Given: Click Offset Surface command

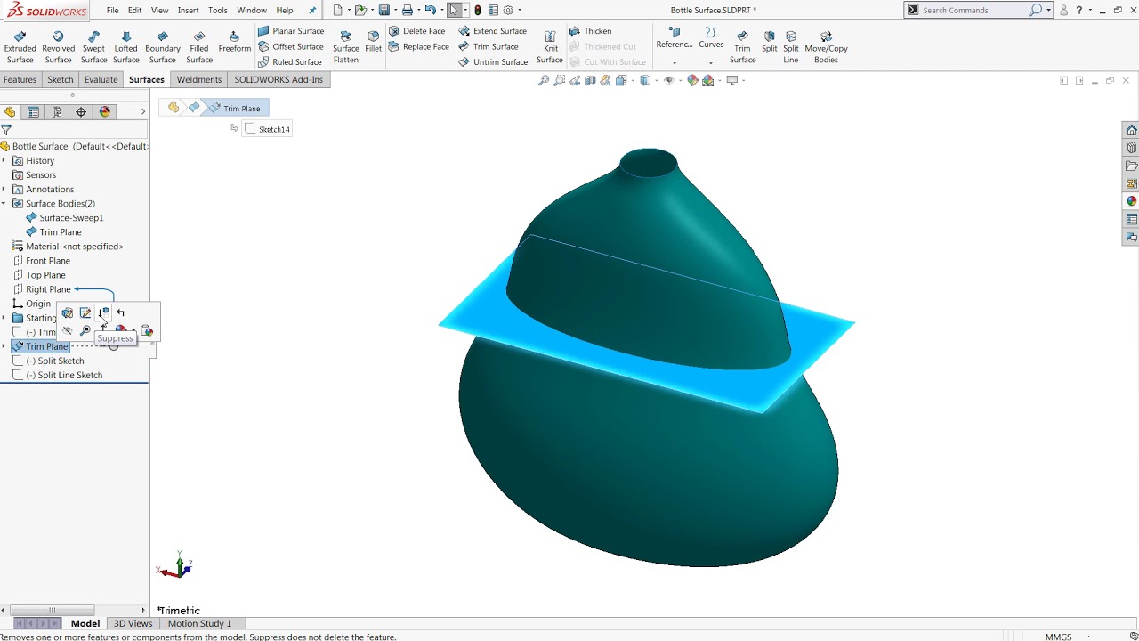Looking at the screenshot, I should (x=291, y=46).
